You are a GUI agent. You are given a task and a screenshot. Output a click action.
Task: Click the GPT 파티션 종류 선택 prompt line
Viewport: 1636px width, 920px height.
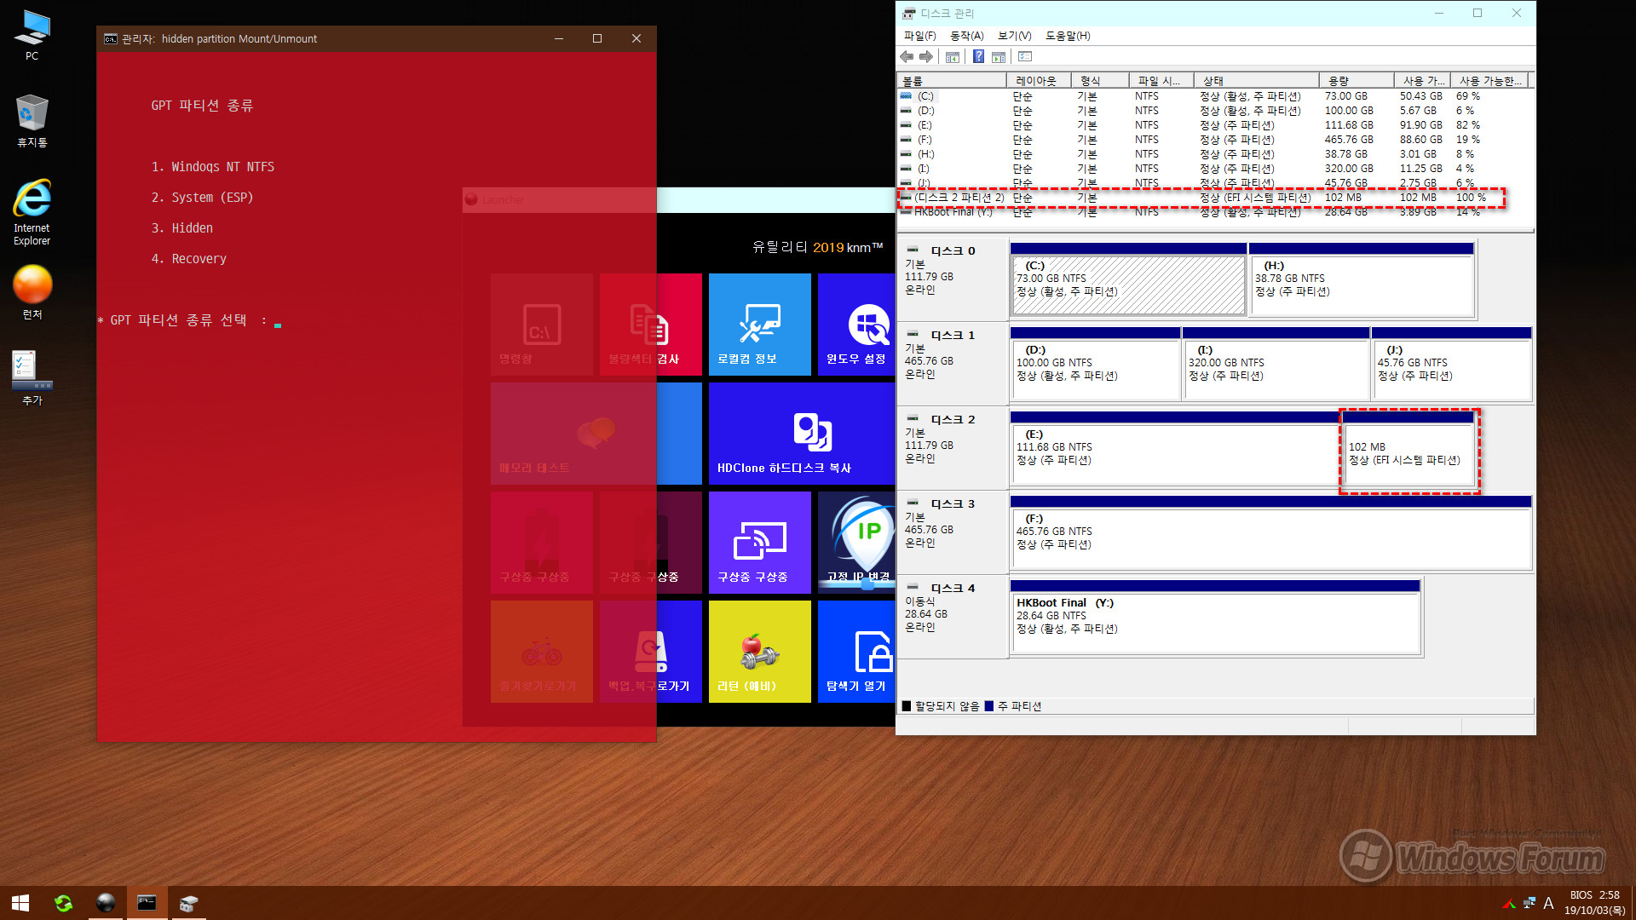point(189,321)
